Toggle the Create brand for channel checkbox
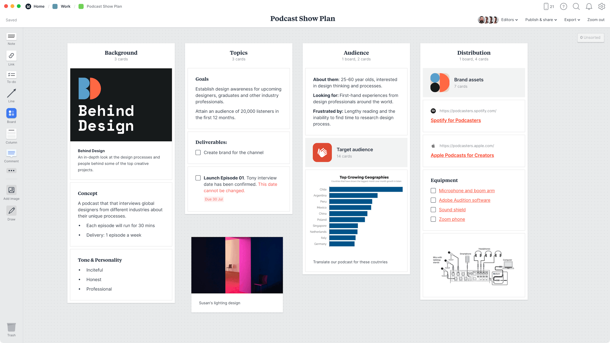This screenshot has width=610, height=343. pos(198,152)
